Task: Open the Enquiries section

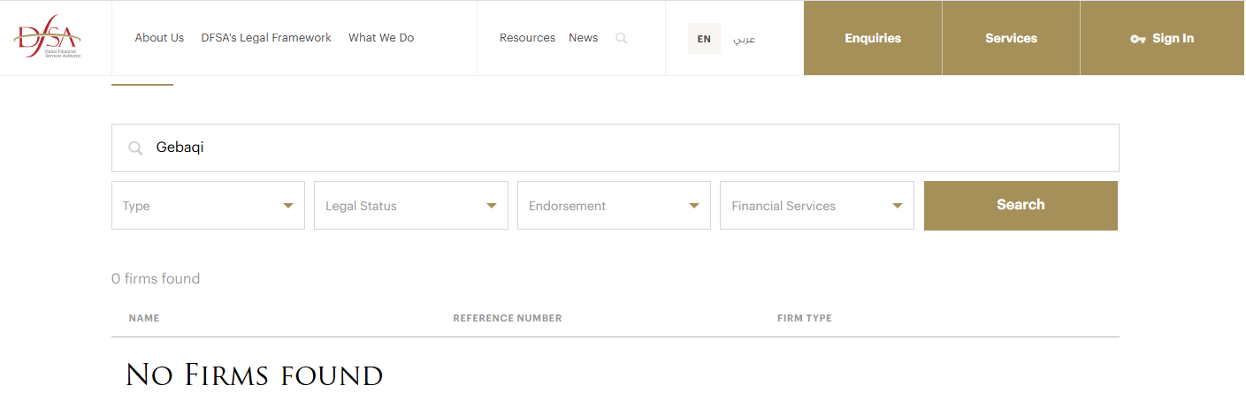Action: (x=873, y=38)
